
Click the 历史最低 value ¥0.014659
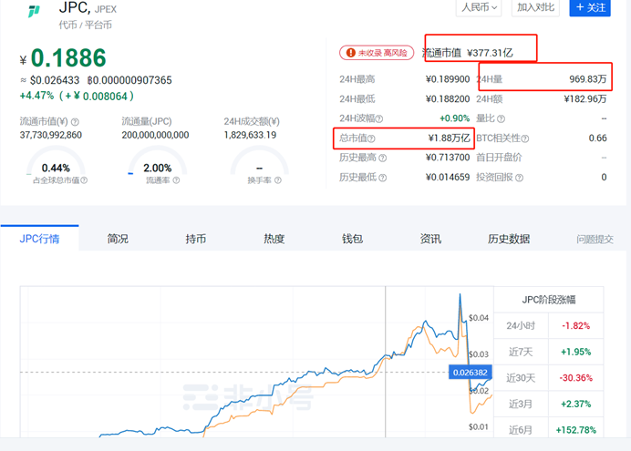pyautogui.click(x=448, y=178)
